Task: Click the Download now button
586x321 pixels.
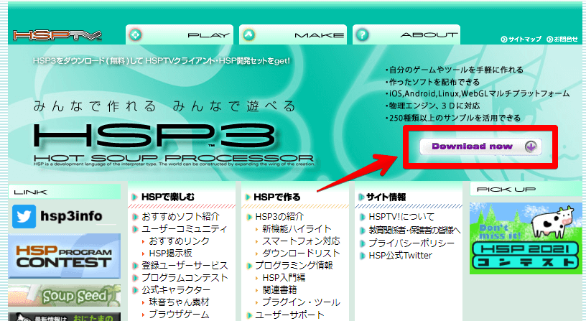Action: [480, 146]
